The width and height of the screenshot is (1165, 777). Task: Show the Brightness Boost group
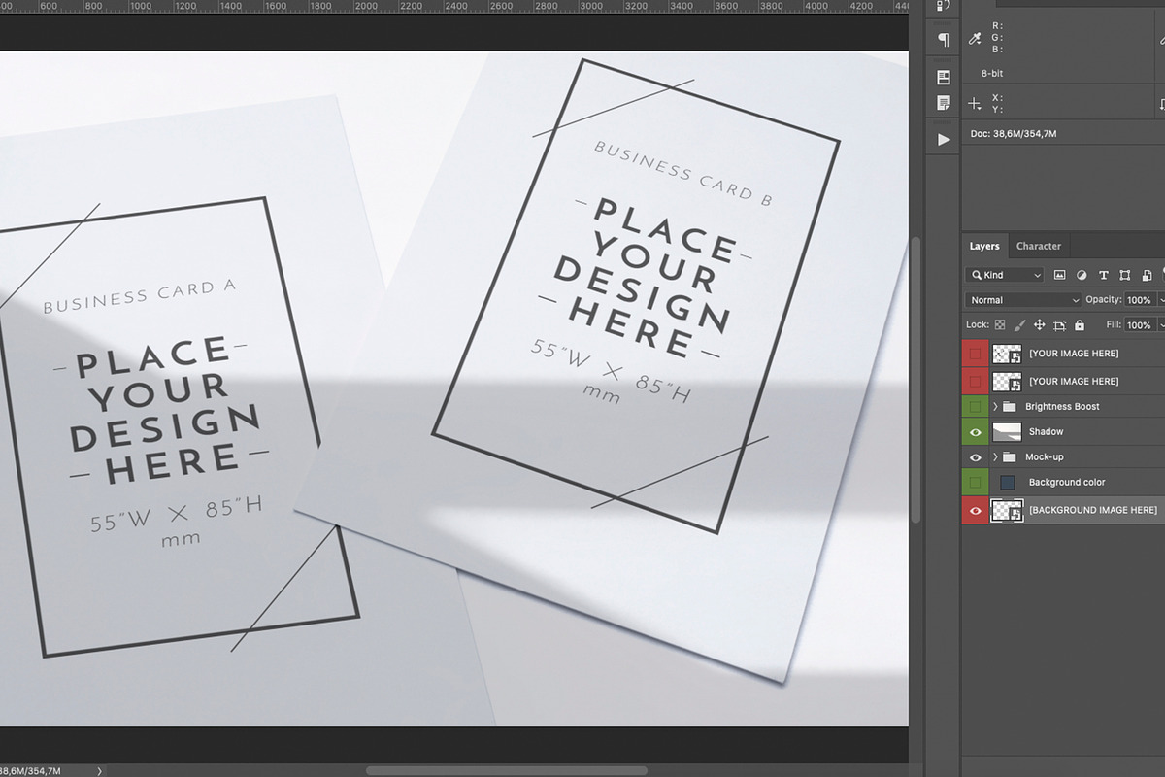pos(976,406)
